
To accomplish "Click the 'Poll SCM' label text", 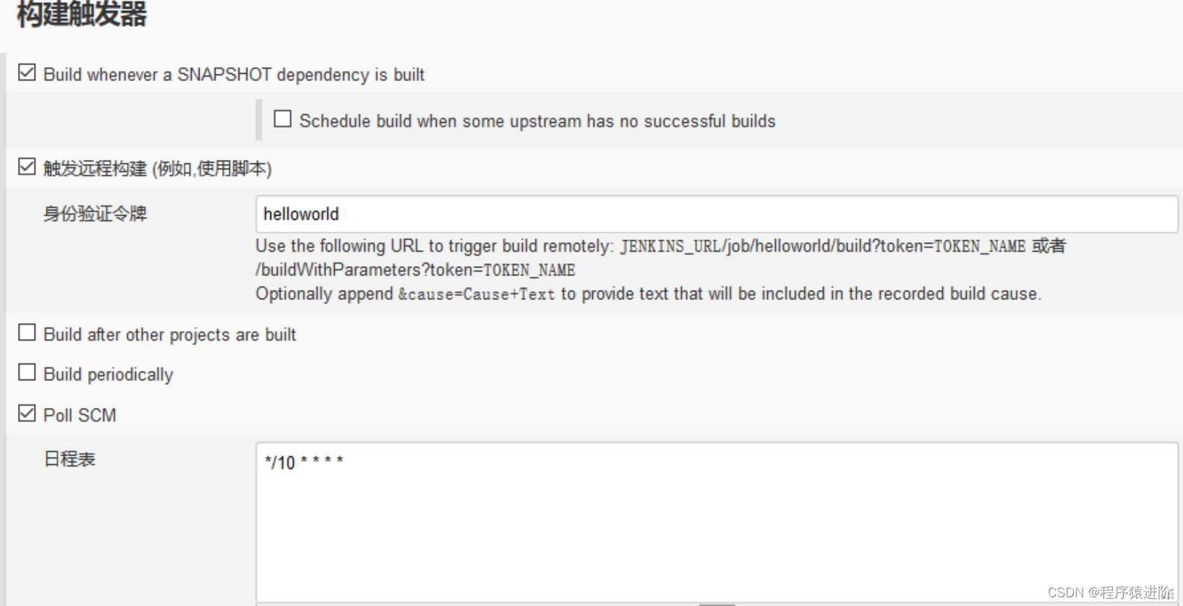I will click(x=80, y=415).
